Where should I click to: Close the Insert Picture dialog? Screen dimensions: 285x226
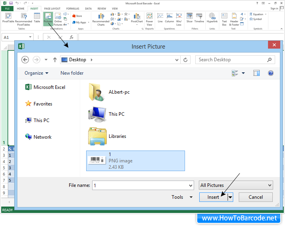click(274, 45)
